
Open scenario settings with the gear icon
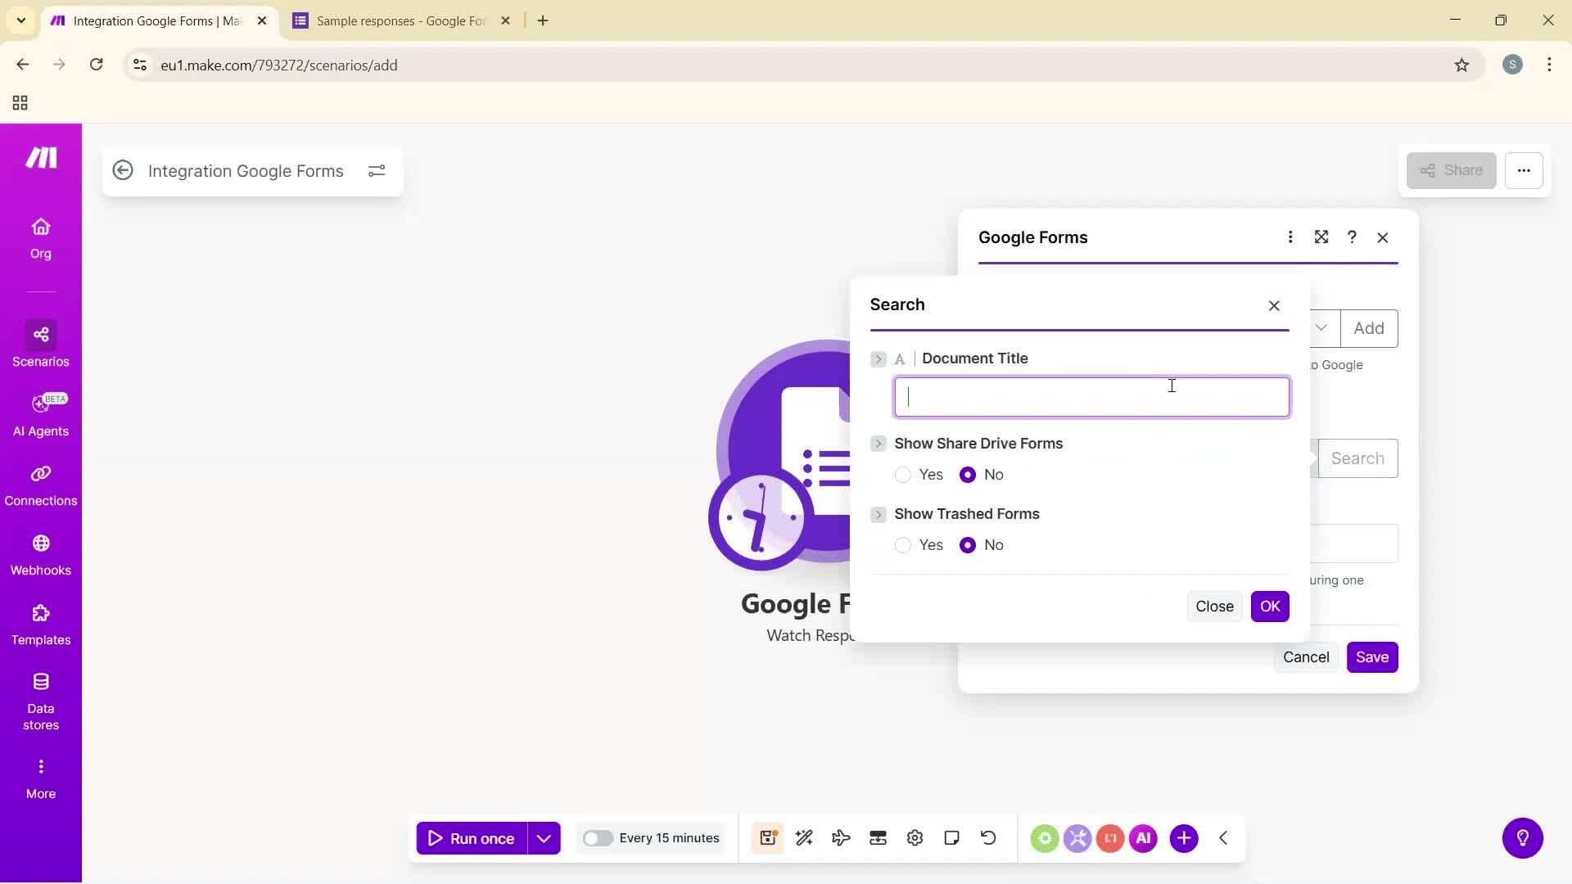915,837
